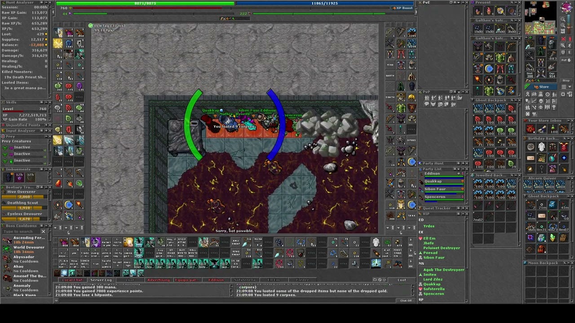Click the green Low lag indicator icon
This screenshot has width=575, height=323.
click(91, 26)
